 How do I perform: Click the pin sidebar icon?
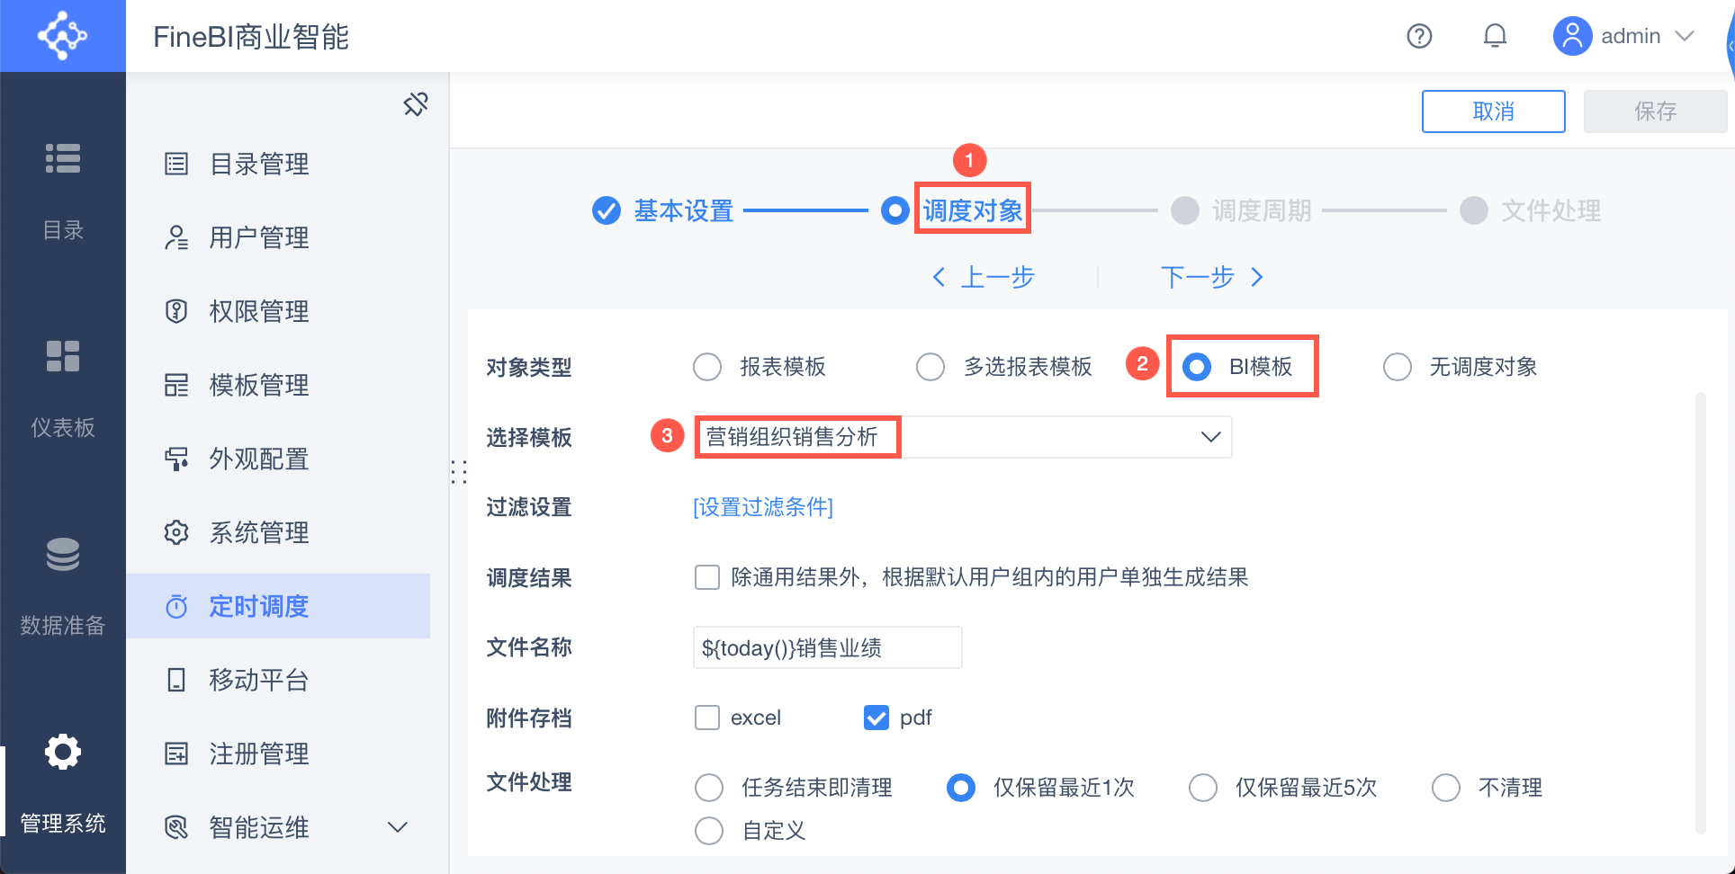pyautogui.click(x=416, y=104)
